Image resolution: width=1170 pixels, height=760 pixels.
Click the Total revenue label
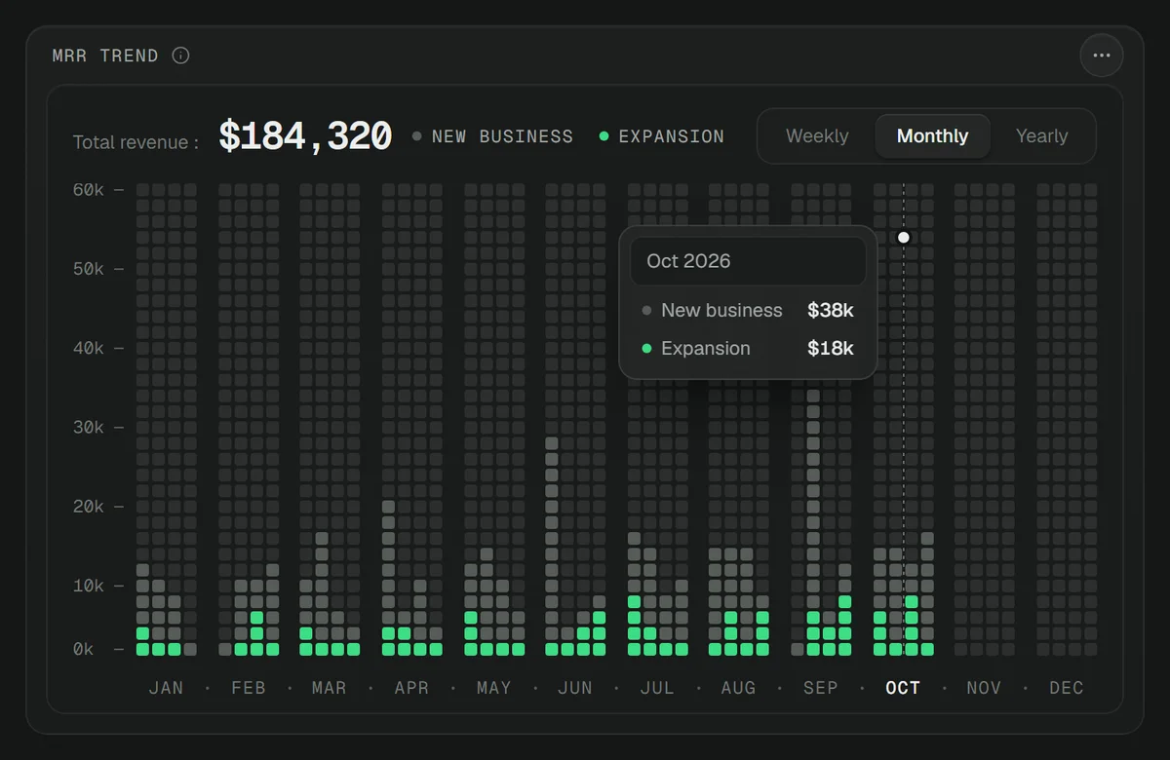tap(136, 142)
